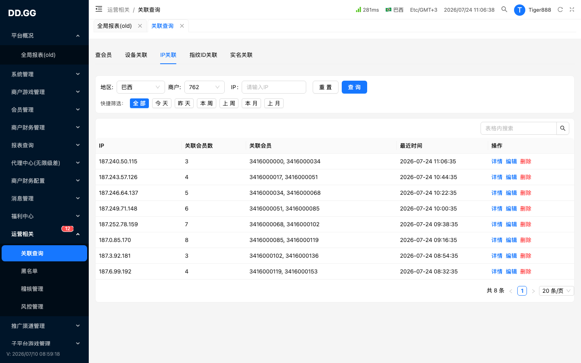Switch to the IP关联 tab
This screenshot has height=363, width=581.
[168, 55]
